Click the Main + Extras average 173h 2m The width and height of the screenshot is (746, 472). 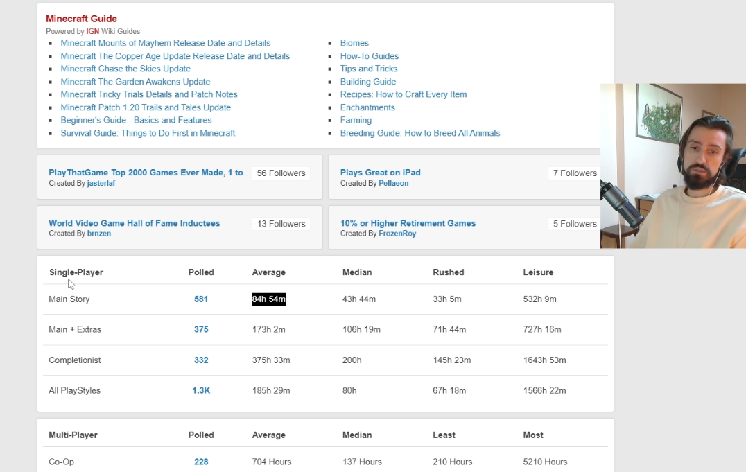[268, 329]
